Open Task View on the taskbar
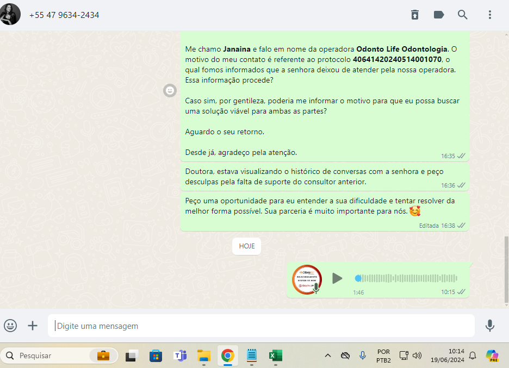 pyautogui.click(x=132, y=355)
